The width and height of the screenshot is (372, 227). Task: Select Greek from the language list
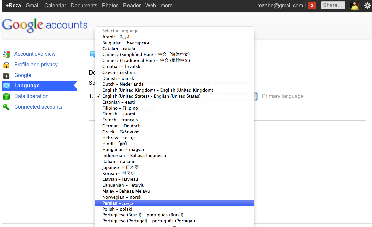[174, 132]
